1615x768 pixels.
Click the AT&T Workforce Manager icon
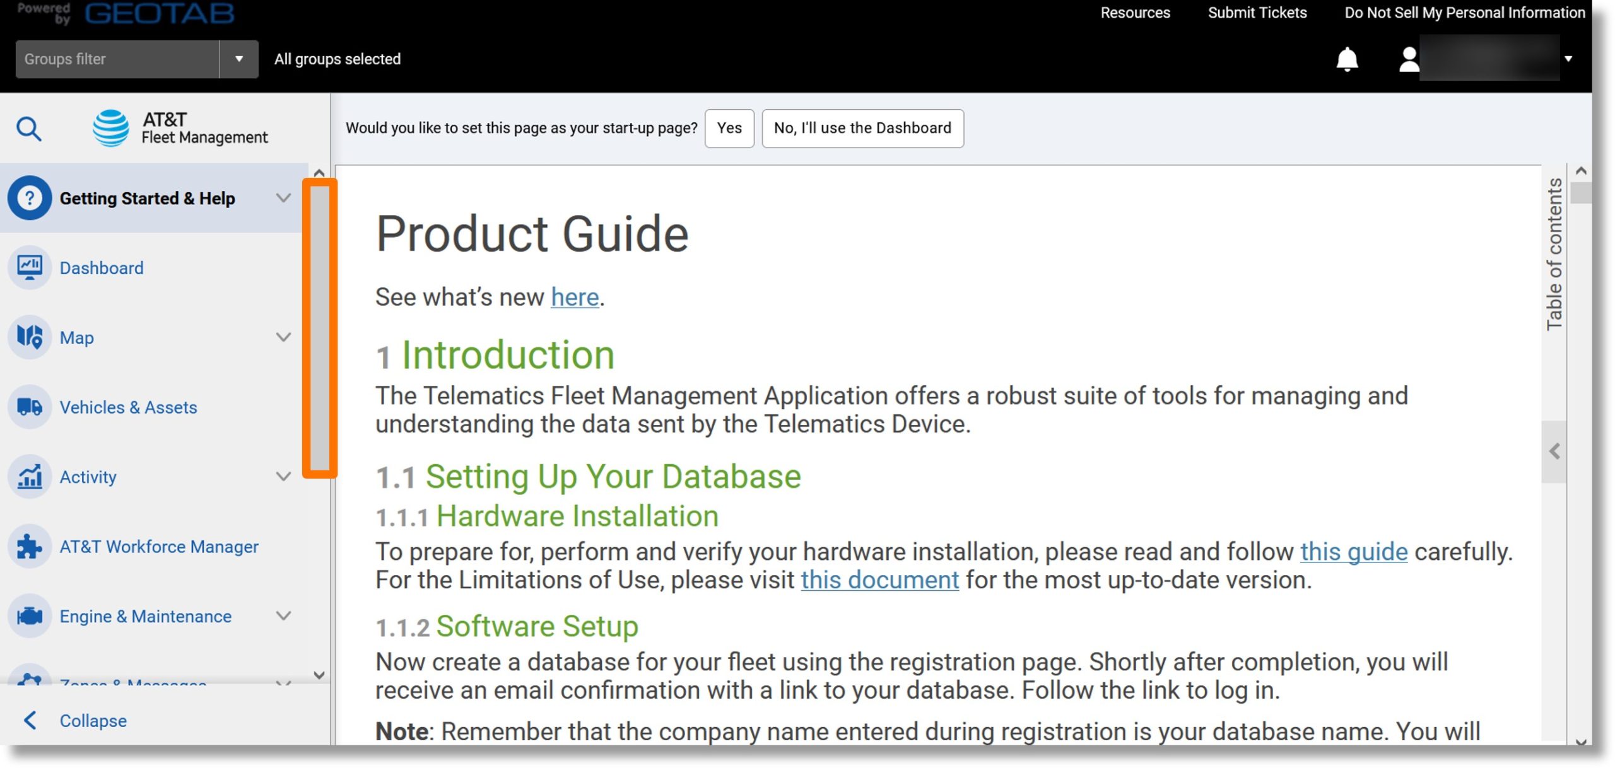pos(30,545)
